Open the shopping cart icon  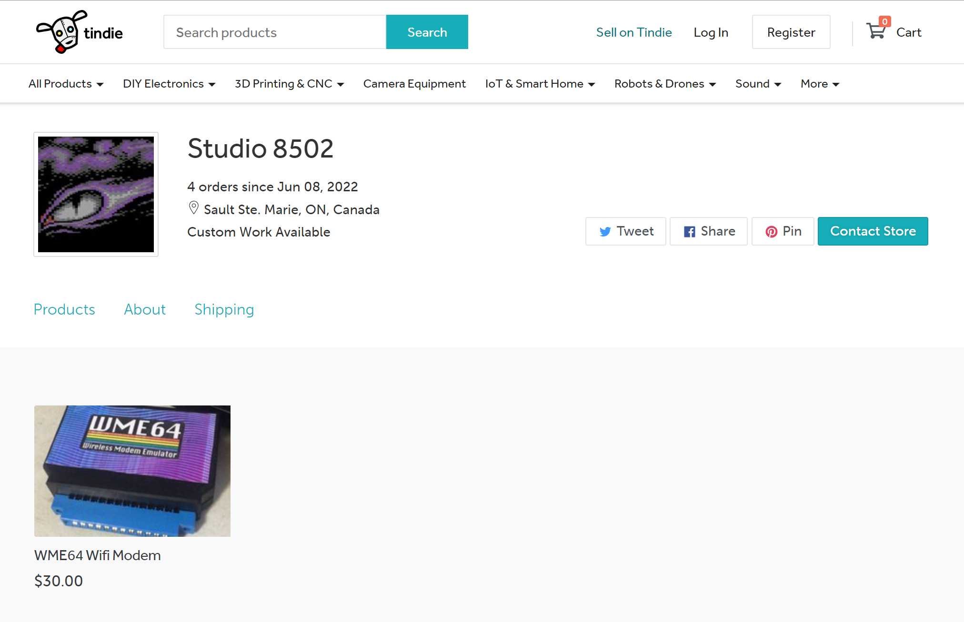877,30
